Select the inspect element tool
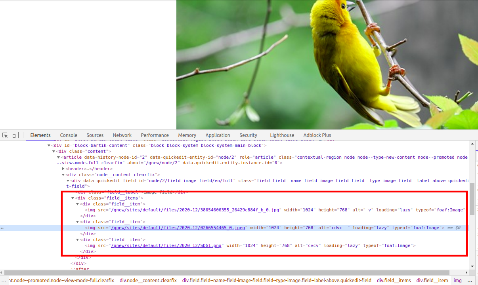Viewport: 478px width, 285px height. point(5,135)
